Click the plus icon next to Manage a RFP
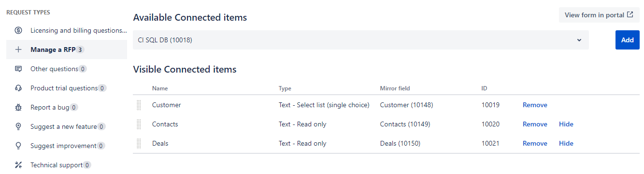644x174 pixels. (18, 50)
